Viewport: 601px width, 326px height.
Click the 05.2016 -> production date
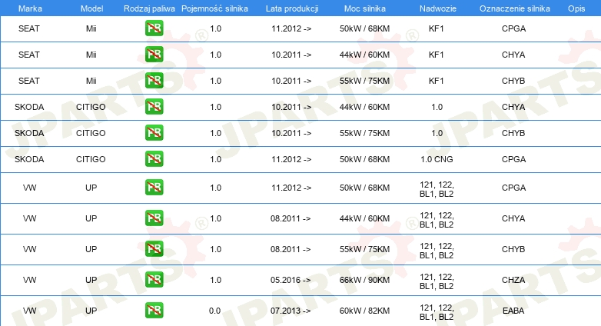click(x=291, y=280)
